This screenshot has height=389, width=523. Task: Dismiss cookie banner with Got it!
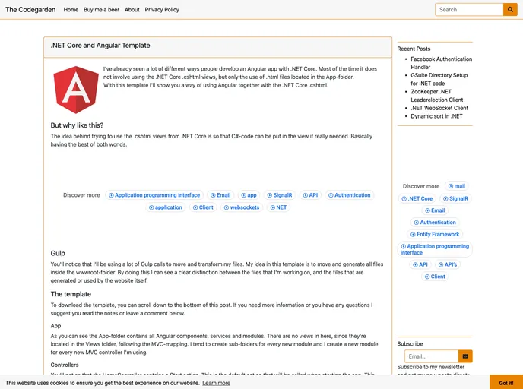tap(506, 382)
